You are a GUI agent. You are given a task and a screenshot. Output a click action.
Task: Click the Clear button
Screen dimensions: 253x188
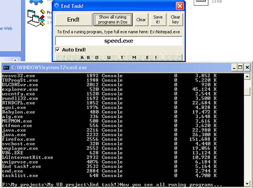pos(141,20)
